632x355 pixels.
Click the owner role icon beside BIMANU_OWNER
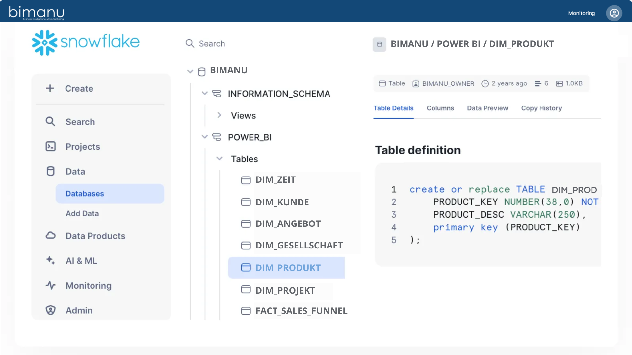(416, 84)
